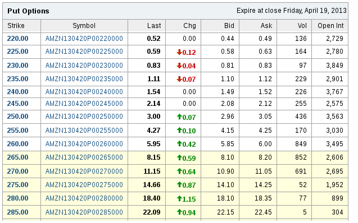
Task: Open symbol AMZN130420P00280000
Action: 84,198
